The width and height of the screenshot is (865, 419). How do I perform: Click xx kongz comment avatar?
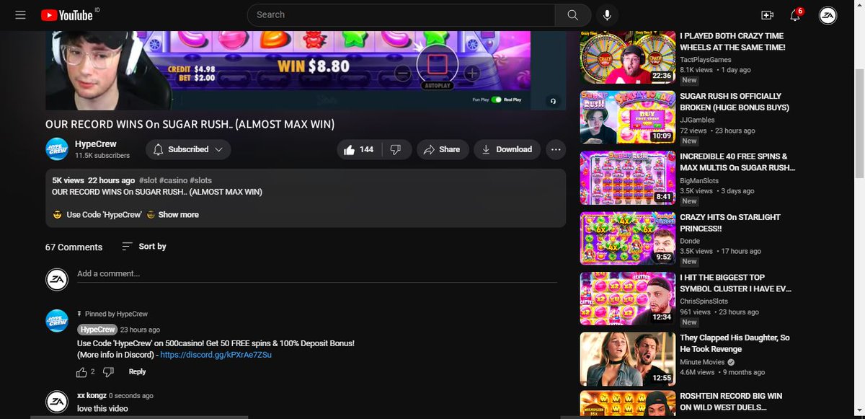pos(57,402)
